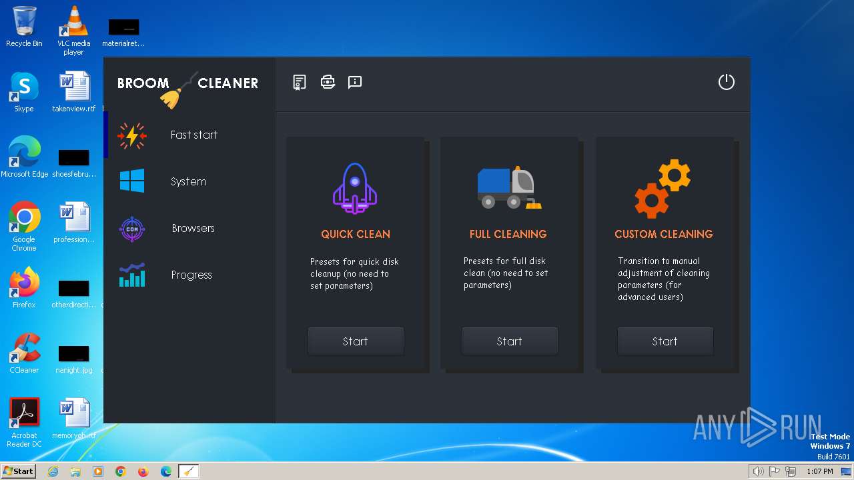Select the materialret... desktop file
Screen dimensions: 854x480
(x=123, y=33)
